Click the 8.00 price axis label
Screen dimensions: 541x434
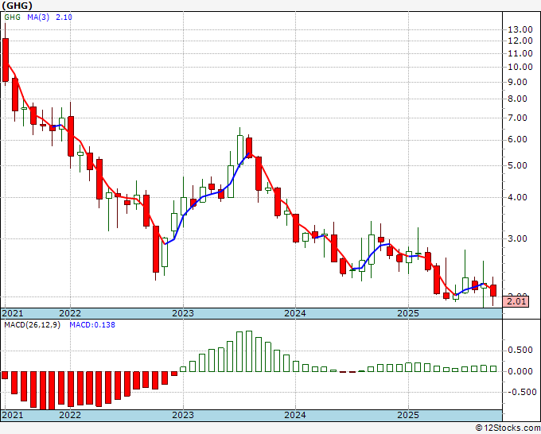point(518,99)
